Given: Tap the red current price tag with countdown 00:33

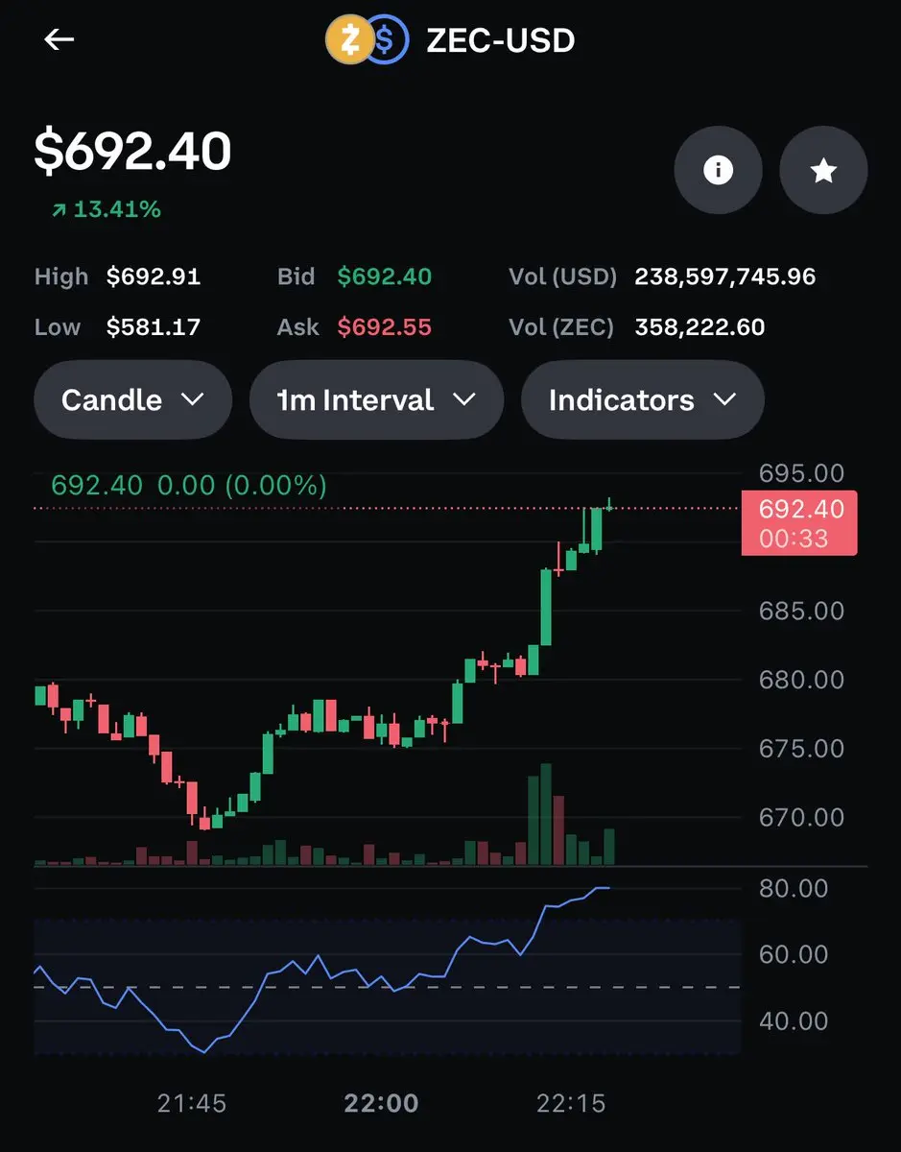Looking at the screenshot, I should 798,523.
